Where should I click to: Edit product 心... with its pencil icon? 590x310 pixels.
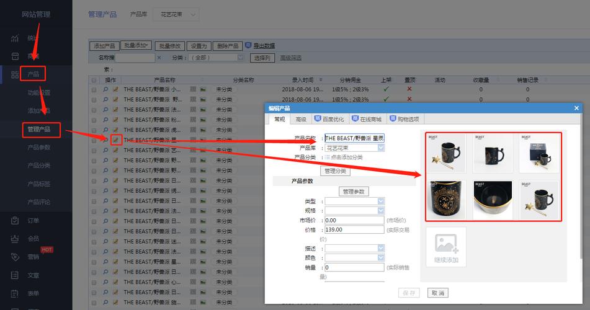pos(115,282)
